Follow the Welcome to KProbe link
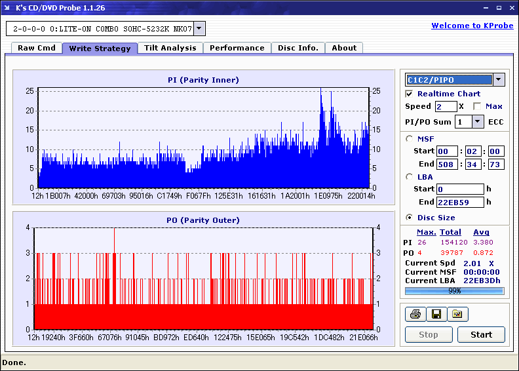The height and width of the screenshot is (371, 519). click(471, 26)
